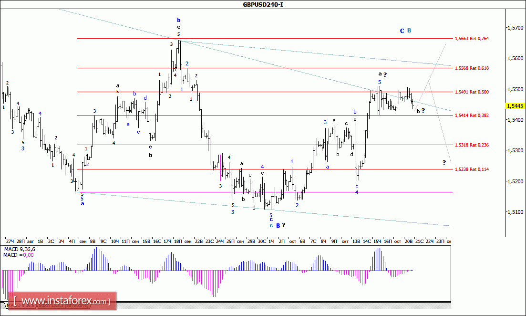
Task: Click the 'c B ?' wave label at the chart low
Action: point(278,225)
